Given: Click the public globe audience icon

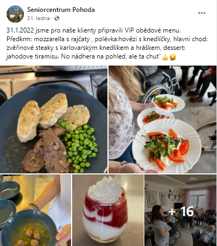Looking at the screenshot, I should pos(56,18).
